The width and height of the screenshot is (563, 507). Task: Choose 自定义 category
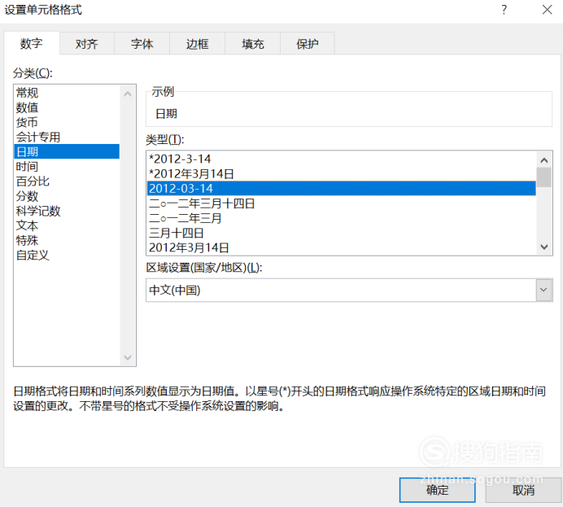67,255
